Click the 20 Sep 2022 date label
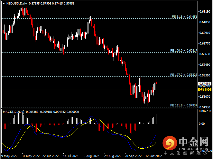This screenshot has height=159, width=213. pyautogui.click(x=133, y=156)
